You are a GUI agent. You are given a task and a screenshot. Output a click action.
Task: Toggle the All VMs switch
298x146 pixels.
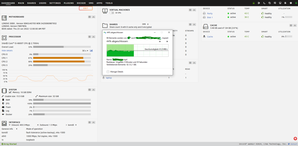coord(112,13)
